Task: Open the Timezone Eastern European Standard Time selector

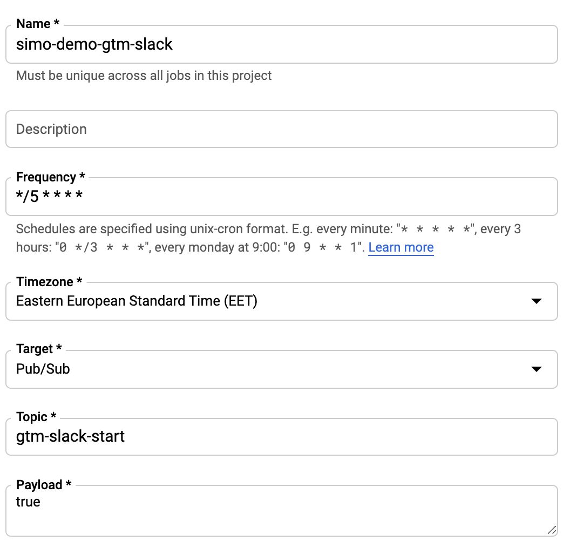Action: click(282, 301)
